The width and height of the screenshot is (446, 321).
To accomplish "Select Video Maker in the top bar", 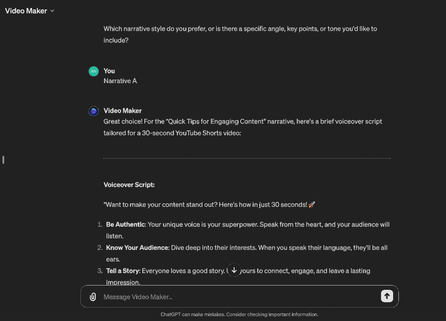I will pos(26,10).
